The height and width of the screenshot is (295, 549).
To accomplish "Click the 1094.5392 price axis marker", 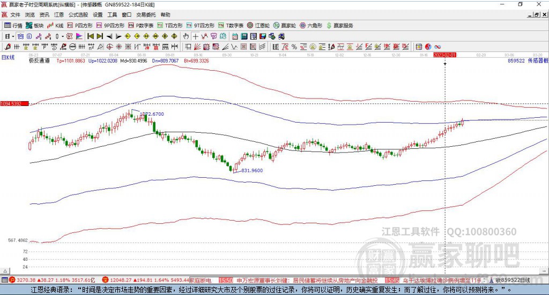I will point(14,104).
